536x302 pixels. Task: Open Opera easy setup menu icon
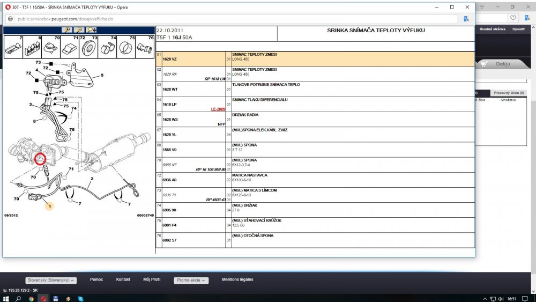coord(482,7)
